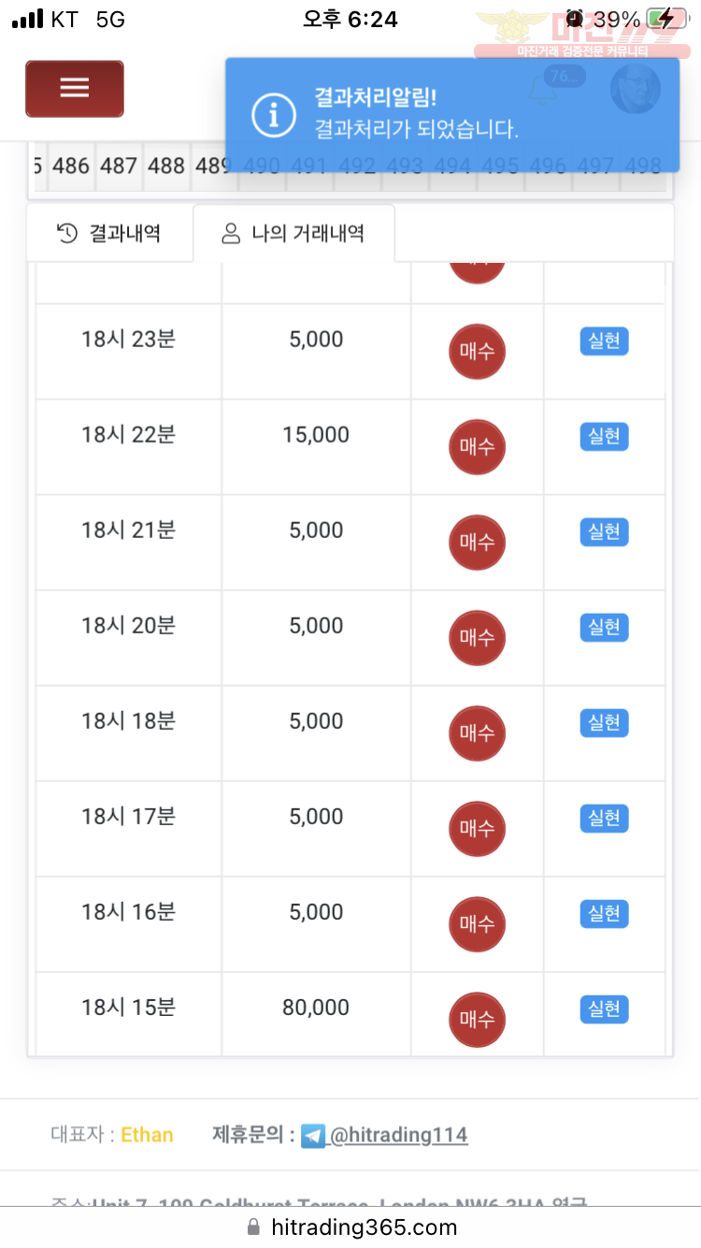Screen dimensions: 701x1248
Task: Click the 80,000 amount cell
Action: [316, 1008]
